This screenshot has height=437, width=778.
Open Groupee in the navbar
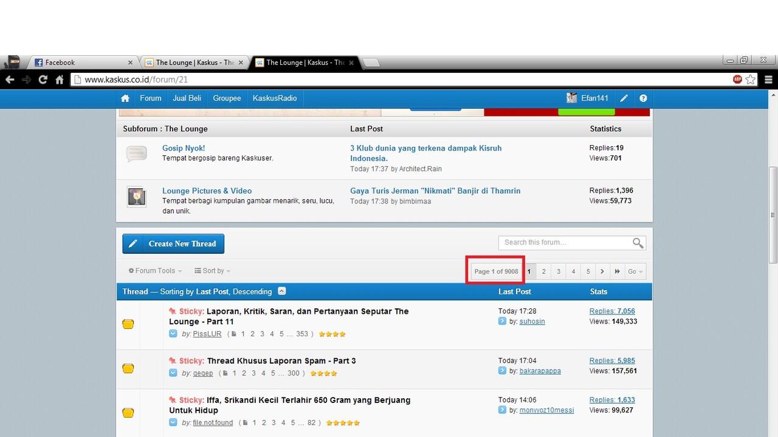[x=227, y=98]
